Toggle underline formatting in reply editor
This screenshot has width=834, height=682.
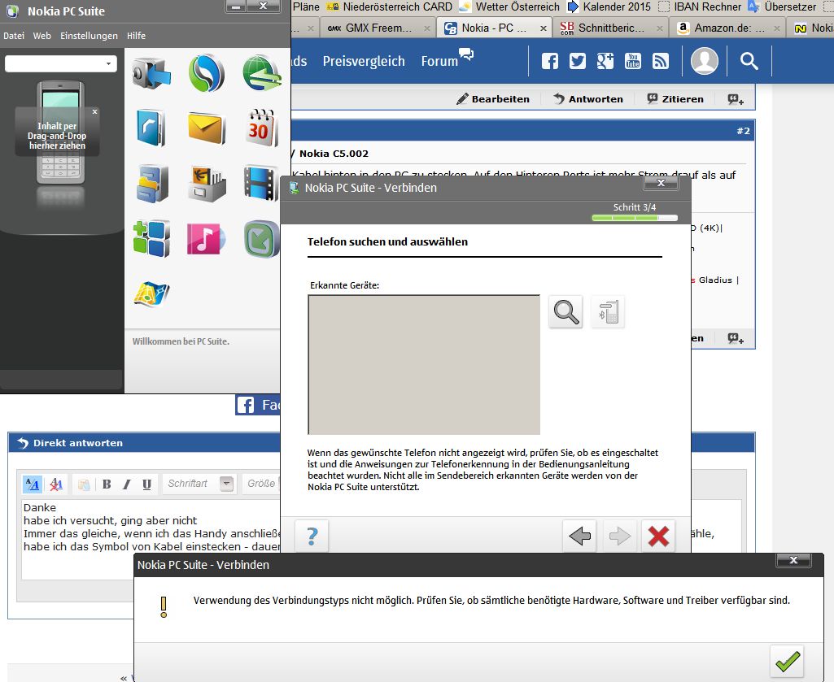pyautogui.click(x=146, y=484)
